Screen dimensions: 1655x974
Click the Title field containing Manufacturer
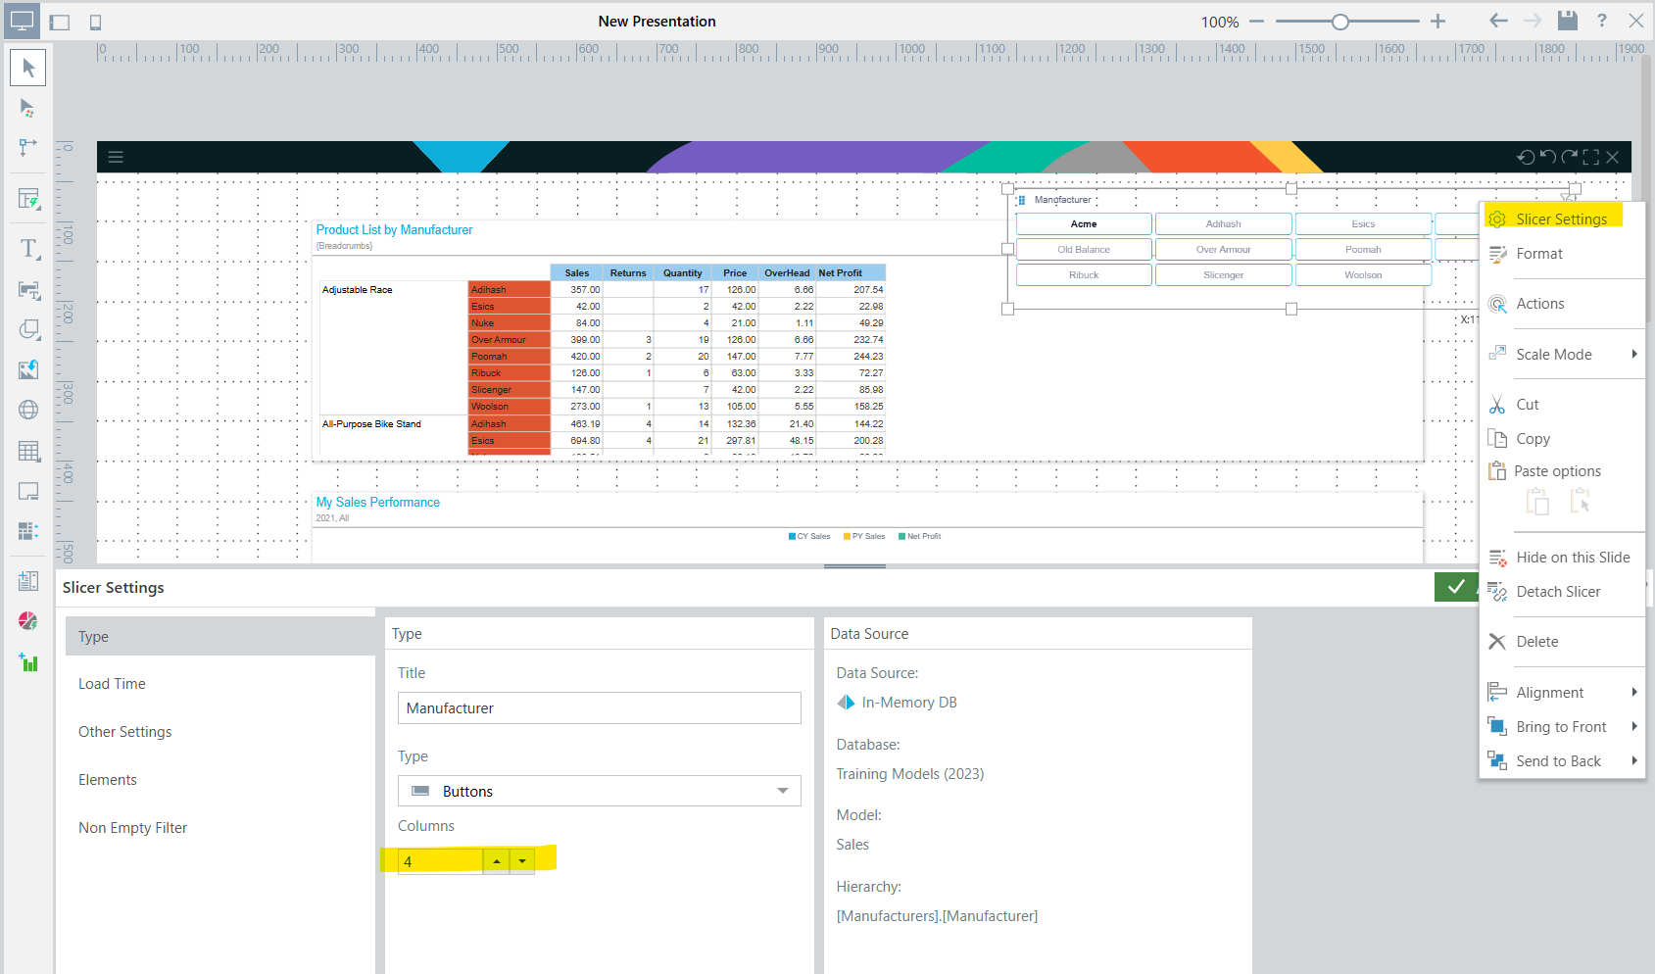[599, 708]
